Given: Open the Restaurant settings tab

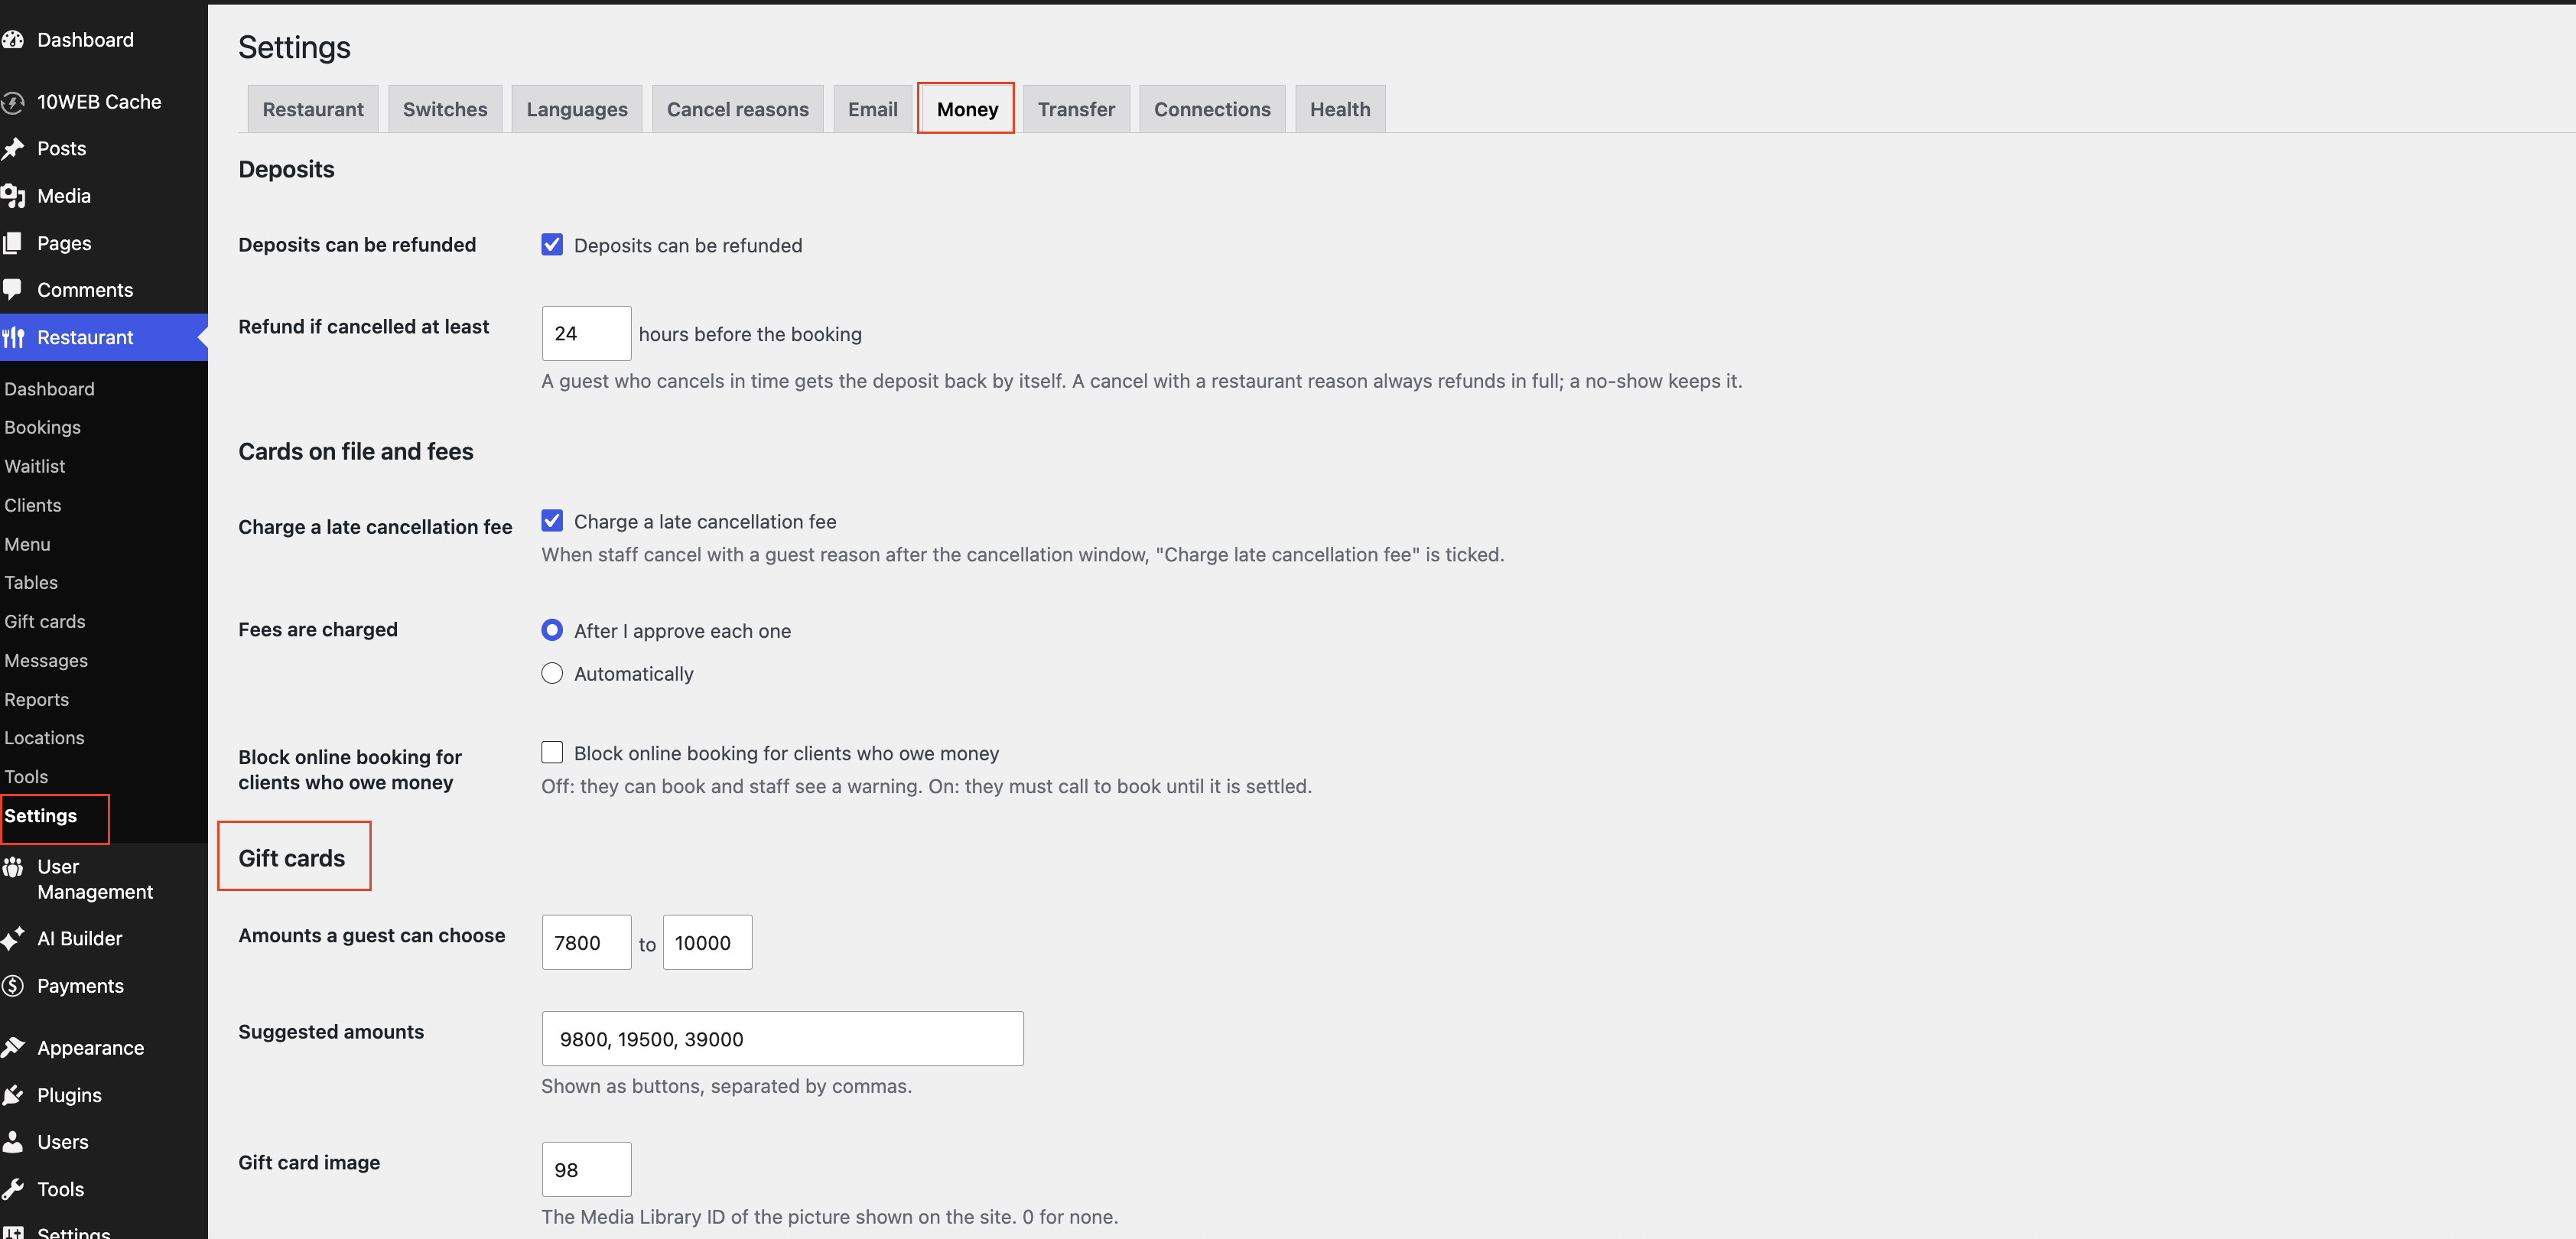Looking at the screenshot, I should click(313, 109).
